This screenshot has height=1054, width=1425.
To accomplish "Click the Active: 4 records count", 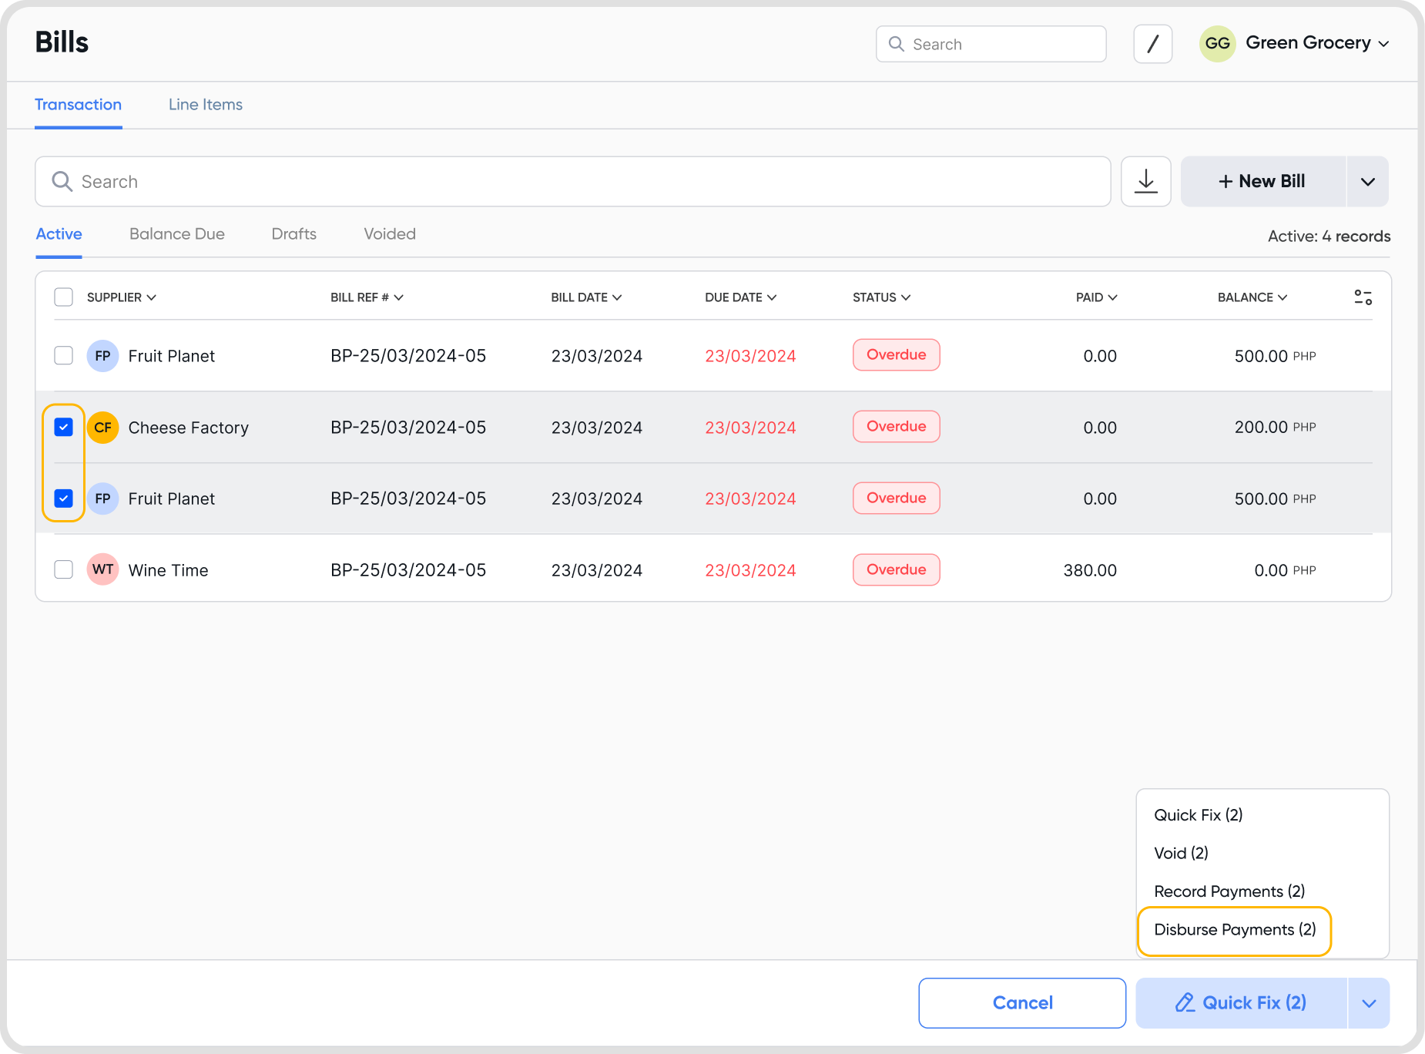I will pos(1329,237).
